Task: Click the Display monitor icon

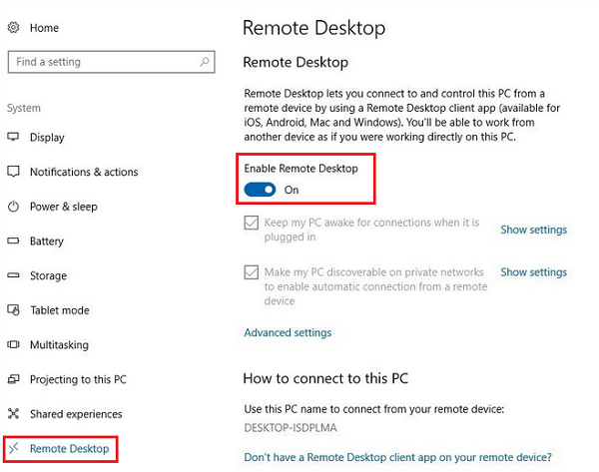Action: 13,138
